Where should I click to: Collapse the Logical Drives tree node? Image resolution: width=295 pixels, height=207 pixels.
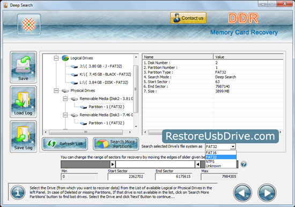pos(56,58)
